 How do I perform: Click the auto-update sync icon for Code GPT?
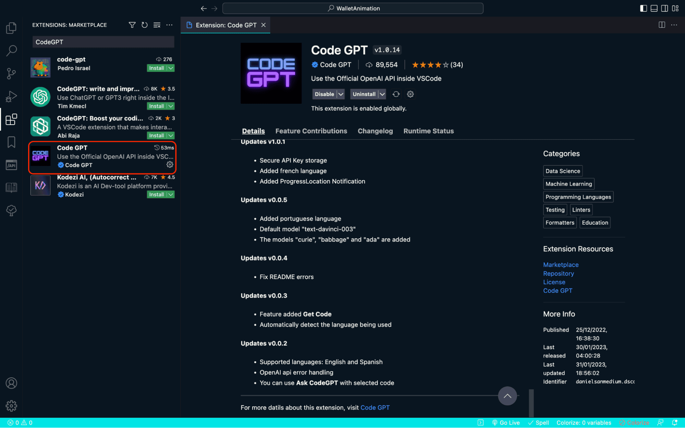click(396, 94)
